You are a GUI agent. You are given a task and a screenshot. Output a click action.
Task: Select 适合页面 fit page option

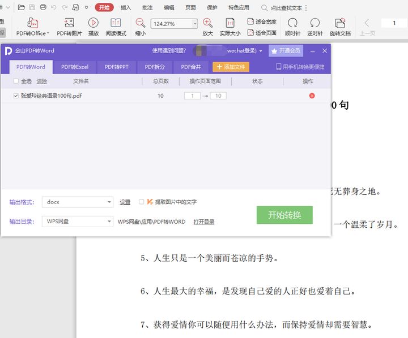point(262,33)
